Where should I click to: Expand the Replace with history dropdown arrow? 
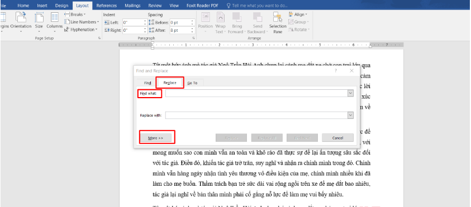coord(350,115)
